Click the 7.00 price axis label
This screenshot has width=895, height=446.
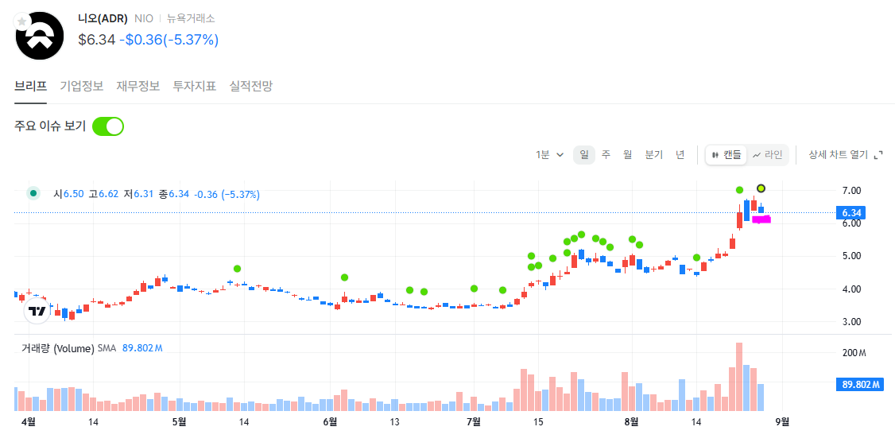coord(852,190)
